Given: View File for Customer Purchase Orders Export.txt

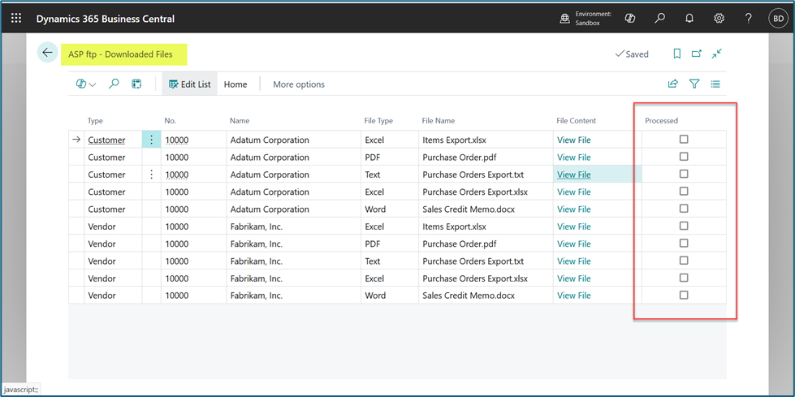Looking at the screenshot, I should tap(574, 175).
